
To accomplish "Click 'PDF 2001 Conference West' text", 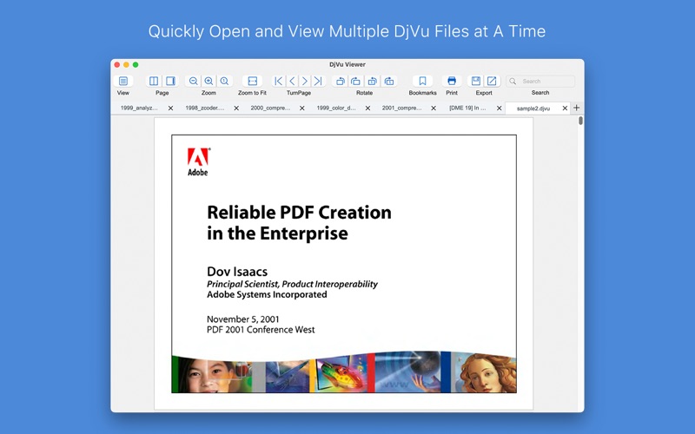I will pyautogui.click(x=261, y=330).
